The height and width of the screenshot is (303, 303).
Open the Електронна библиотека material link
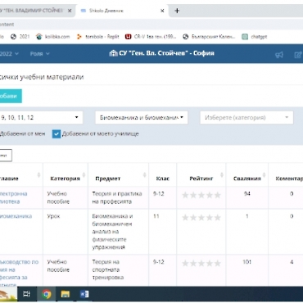(14, 197)
